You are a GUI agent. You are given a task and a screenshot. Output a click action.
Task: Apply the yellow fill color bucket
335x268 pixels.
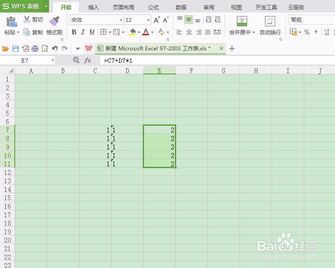[132, 32]
